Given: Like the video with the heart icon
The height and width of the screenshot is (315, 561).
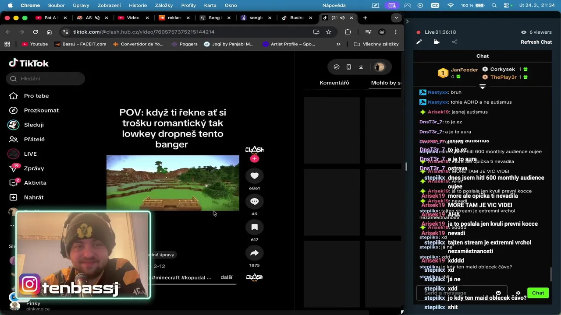Looking at the screenshot, I should pyautogui.click(x=254, y=175).
